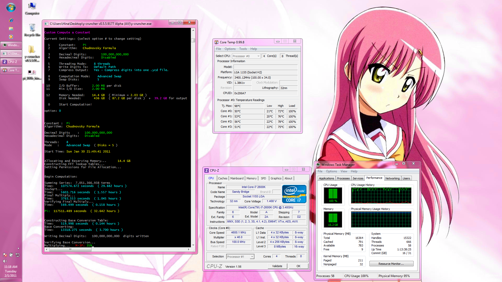Viewport: 502px width, 282px height.
Task: Switch to Core Temp via taskbar button
Action: point(11,70)
